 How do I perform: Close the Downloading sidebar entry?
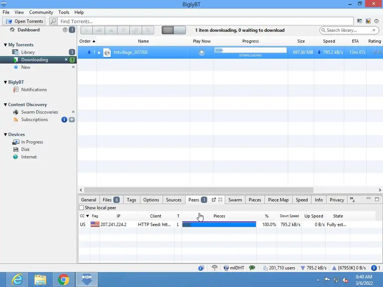(x=66, y=59)
